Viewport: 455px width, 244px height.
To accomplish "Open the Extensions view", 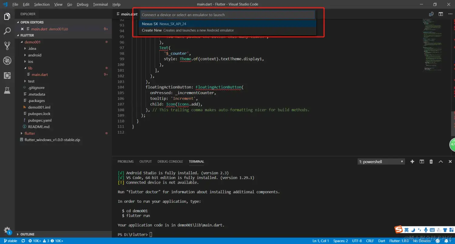I will (x=7, y=75).
